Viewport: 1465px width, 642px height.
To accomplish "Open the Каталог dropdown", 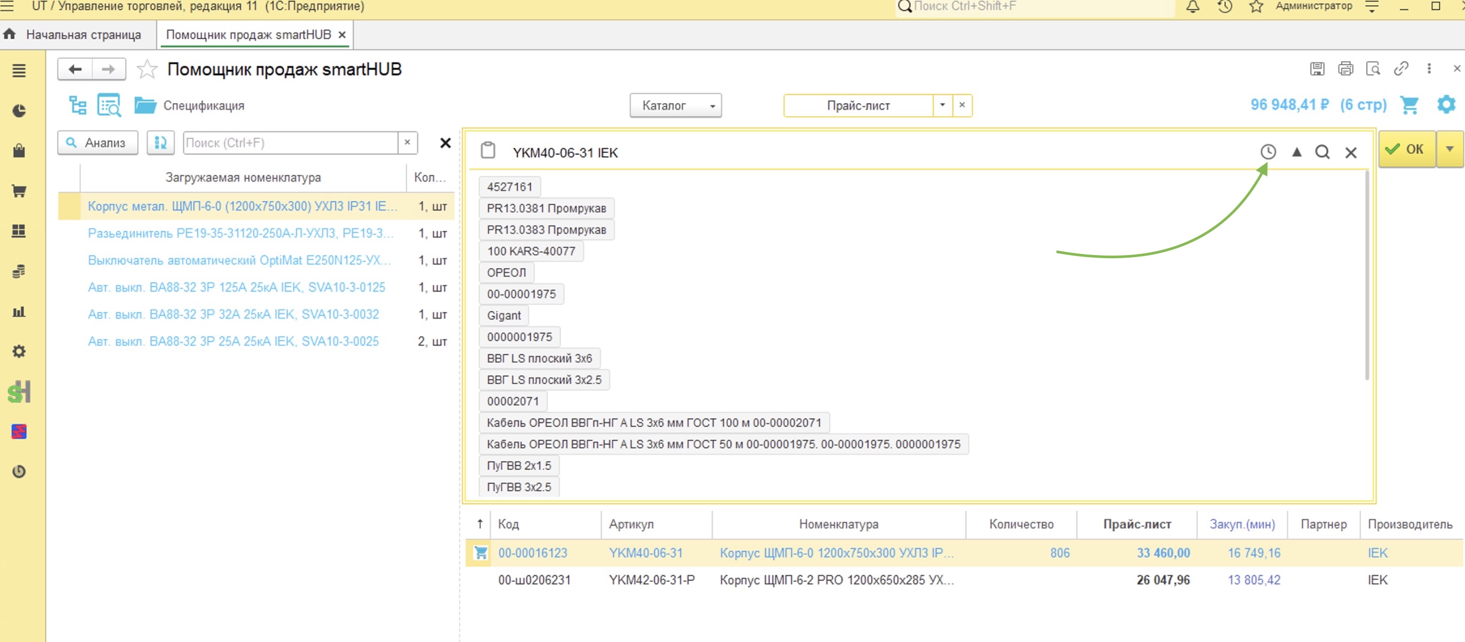I will pyautogui.click(x=675, y=105).
